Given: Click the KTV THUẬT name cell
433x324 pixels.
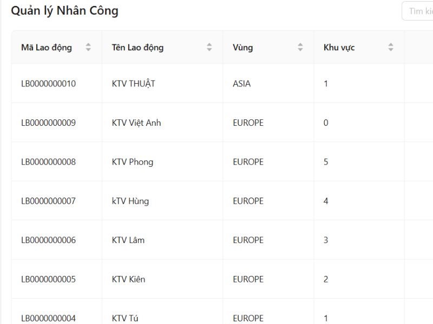Looking at the screenshot, I should 133,84.
